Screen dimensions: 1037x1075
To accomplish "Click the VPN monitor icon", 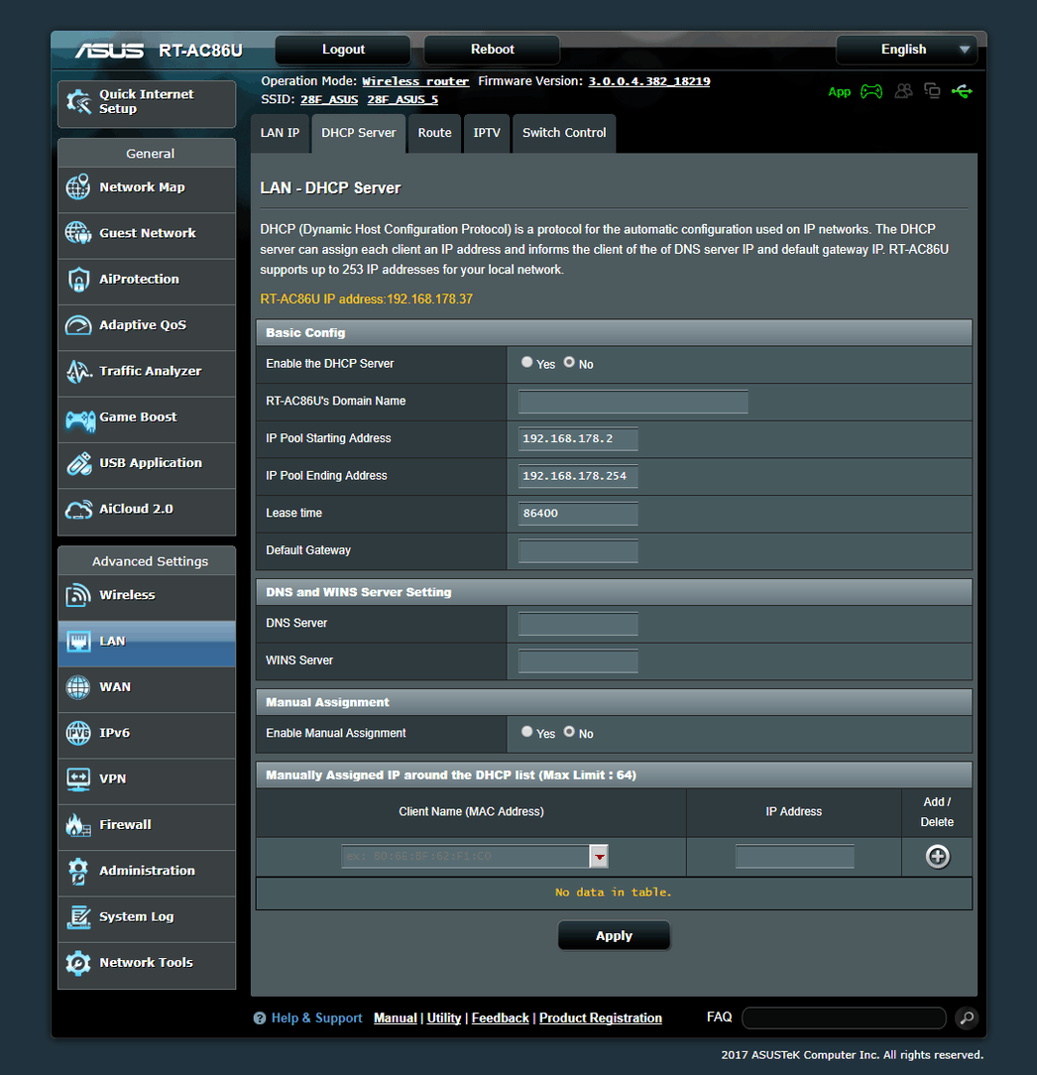I will (78, 779).
